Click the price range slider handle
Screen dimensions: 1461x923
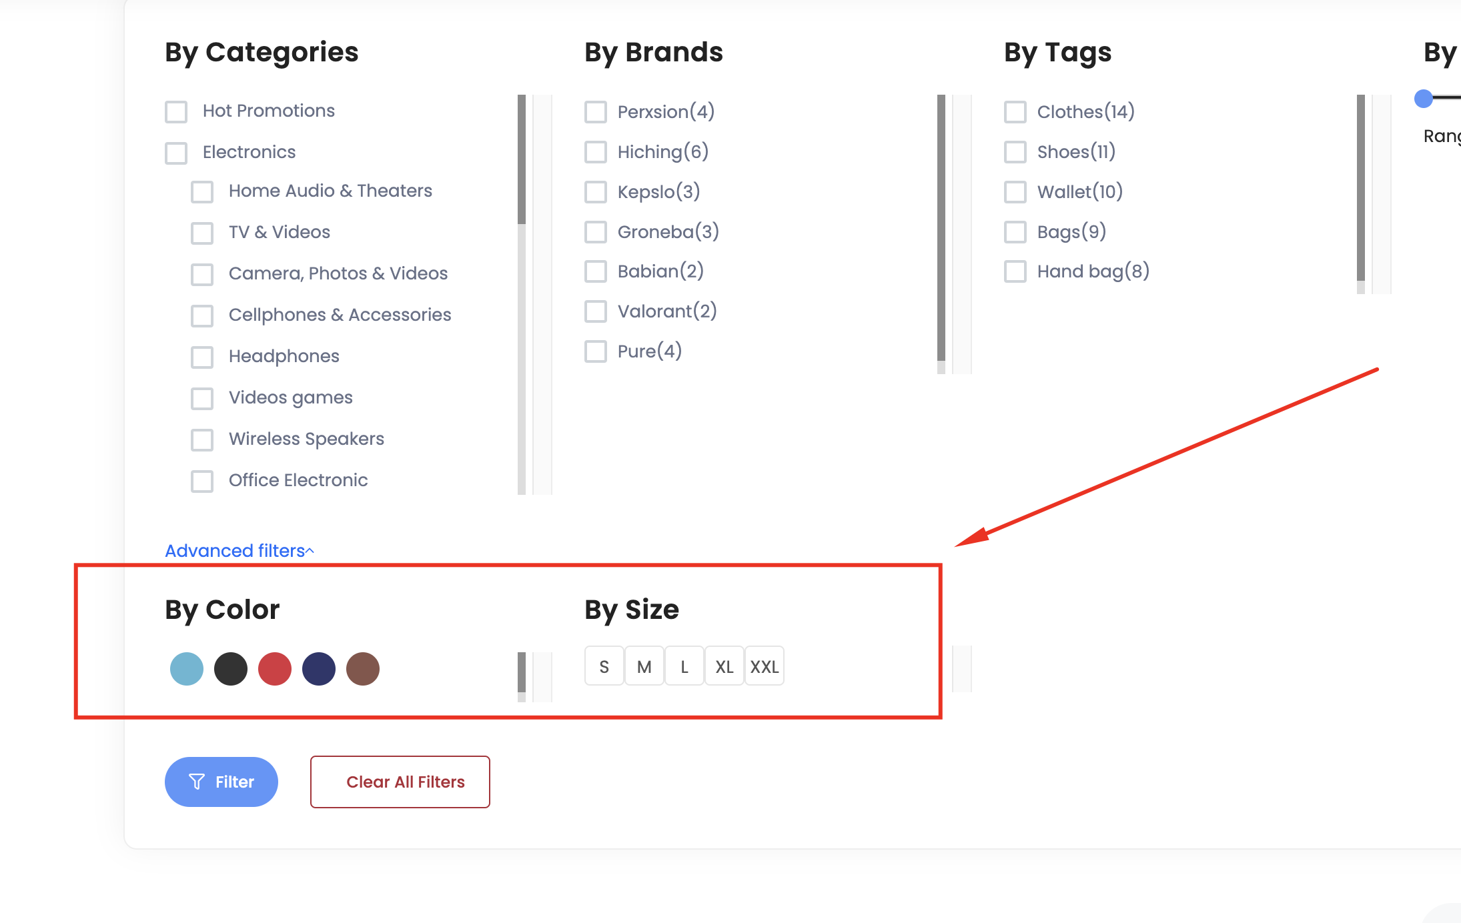coord(1424,99)
